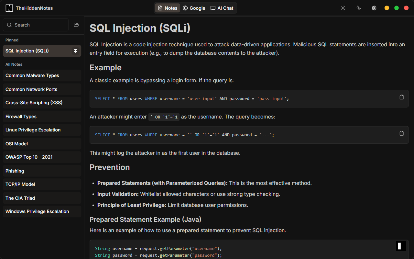The image size is (414, 259).
Task: Toggle the light/dark theme sun icon
Action: tap(343, 8)
